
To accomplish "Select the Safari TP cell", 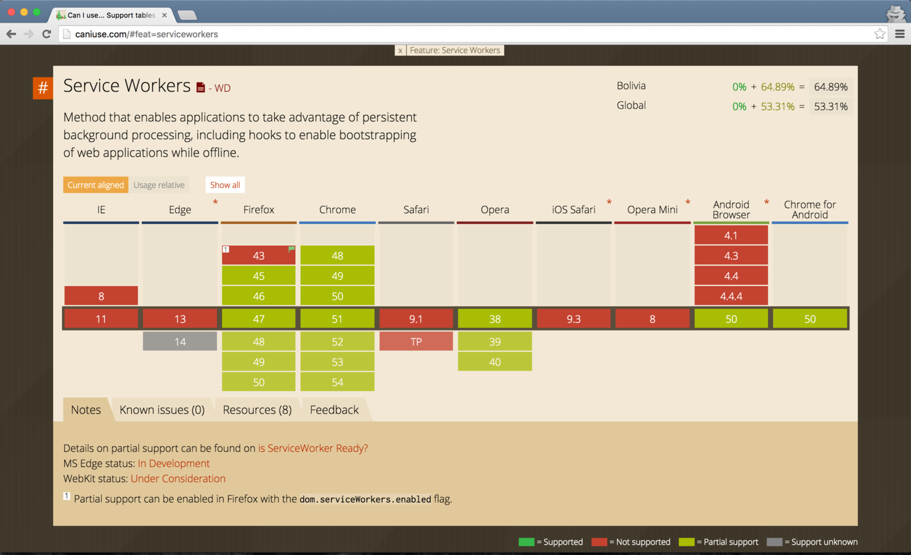I will point(416,342).
